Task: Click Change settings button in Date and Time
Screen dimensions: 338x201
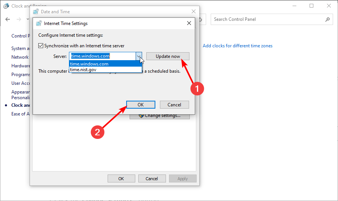Action: click(x=160, y=116)
